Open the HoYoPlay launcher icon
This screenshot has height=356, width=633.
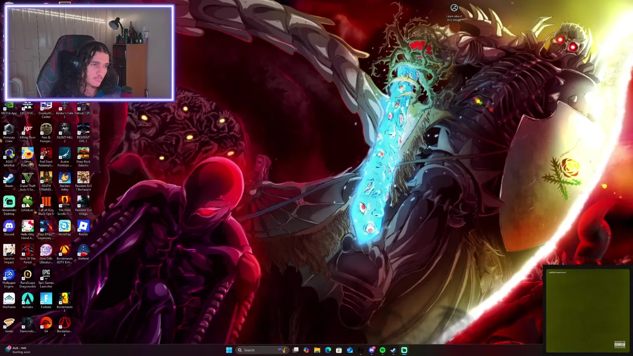pyautogui.click(x=64, y=228)
